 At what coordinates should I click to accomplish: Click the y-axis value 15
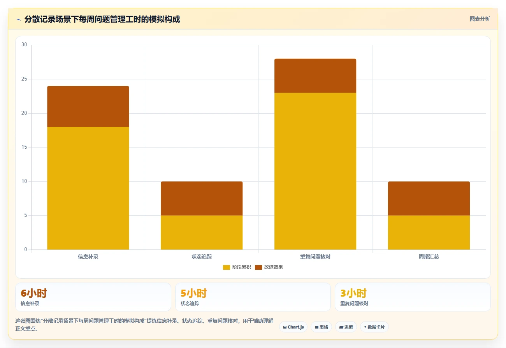pos(24,147)
